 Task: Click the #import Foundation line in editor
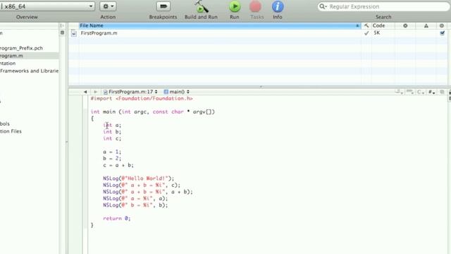click(142, 99)
